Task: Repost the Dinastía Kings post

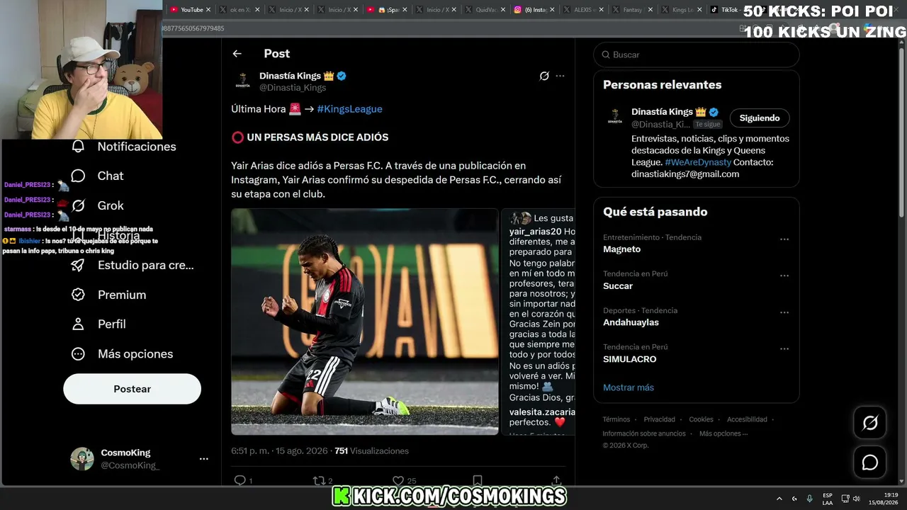Action: click(319, 480)
